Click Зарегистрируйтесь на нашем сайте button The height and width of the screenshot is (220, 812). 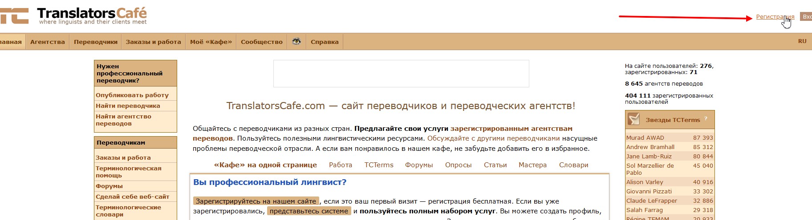pyautogui.click(x=256, y=201)
